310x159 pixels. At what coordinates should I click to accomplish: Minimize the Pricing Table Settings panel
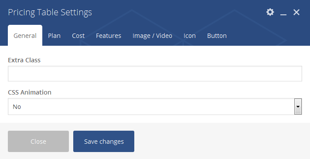pos(283,12)
